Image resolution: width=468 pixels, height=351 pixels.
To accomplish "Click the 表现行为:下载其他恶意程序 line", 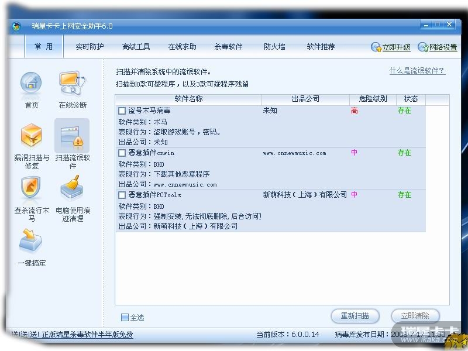I will pos(164,174).
